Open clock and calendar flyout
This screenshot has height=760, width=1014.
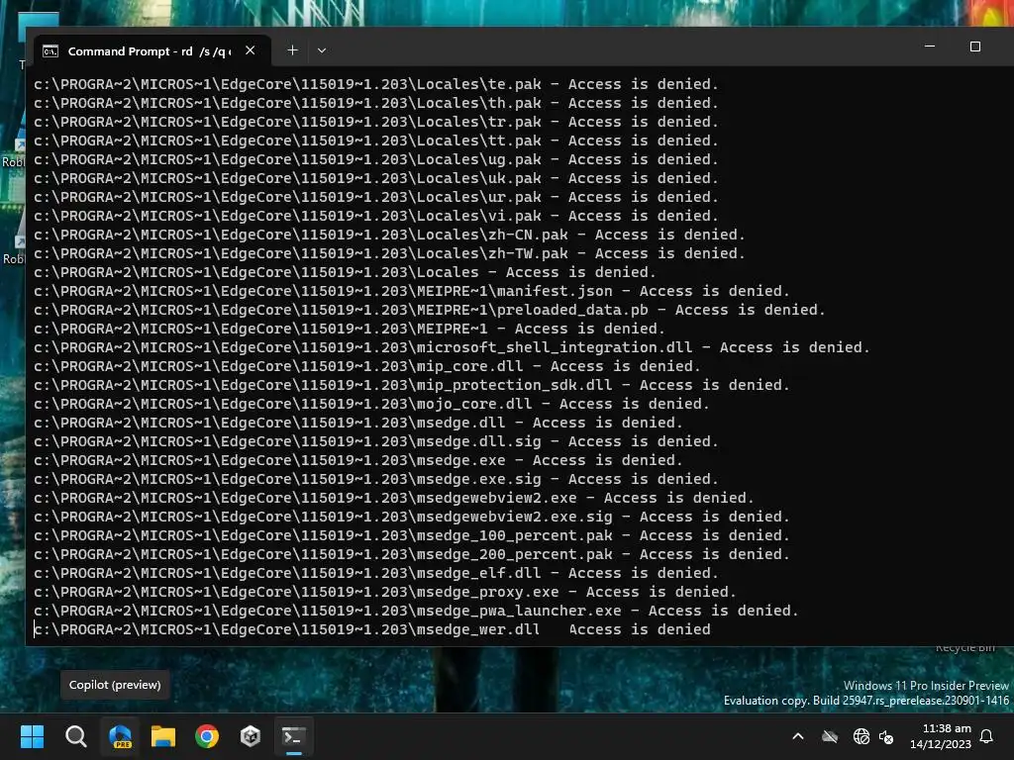click(941, 736)
